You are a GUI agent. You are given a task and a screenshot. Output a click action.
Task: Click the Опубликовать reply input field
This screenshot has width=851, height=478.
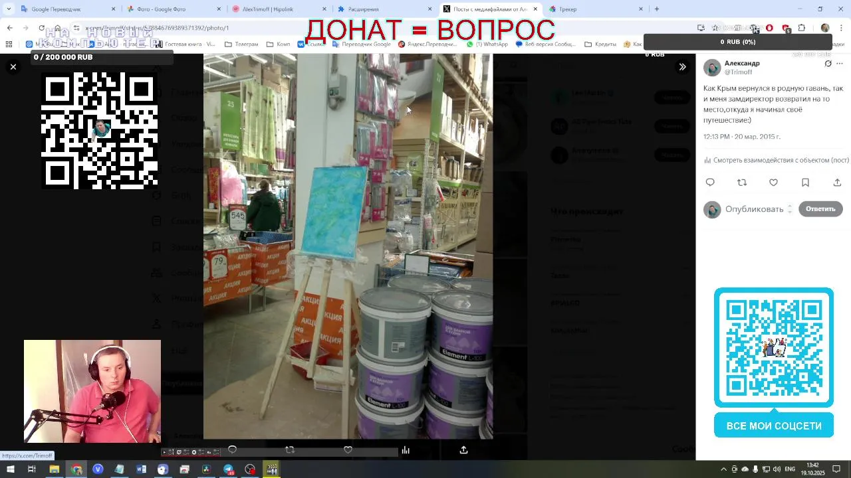(755, 208)
